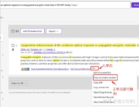Tick the checkbox for result 1

click(x=13, y=45)
